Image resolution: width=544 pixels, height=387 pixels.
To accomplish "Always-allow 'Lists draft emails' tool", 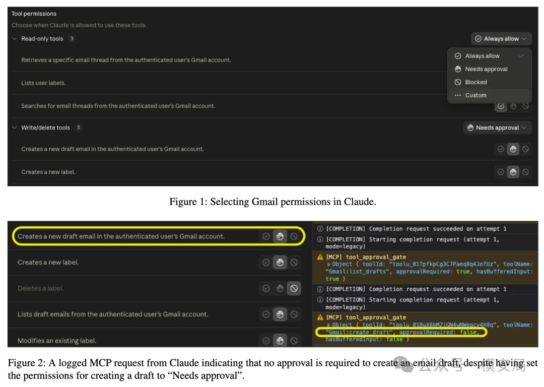I will pyautogui.click(x=266, y=314).
